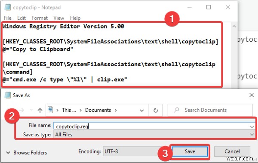Open the Format menu in Notepad
The image size is (258, 163).
40,18
